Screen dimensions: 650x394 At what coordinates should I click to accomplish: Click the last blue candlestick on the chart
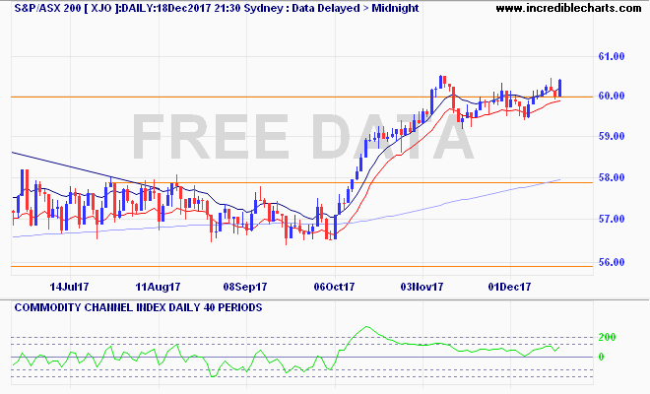point(560,88)
